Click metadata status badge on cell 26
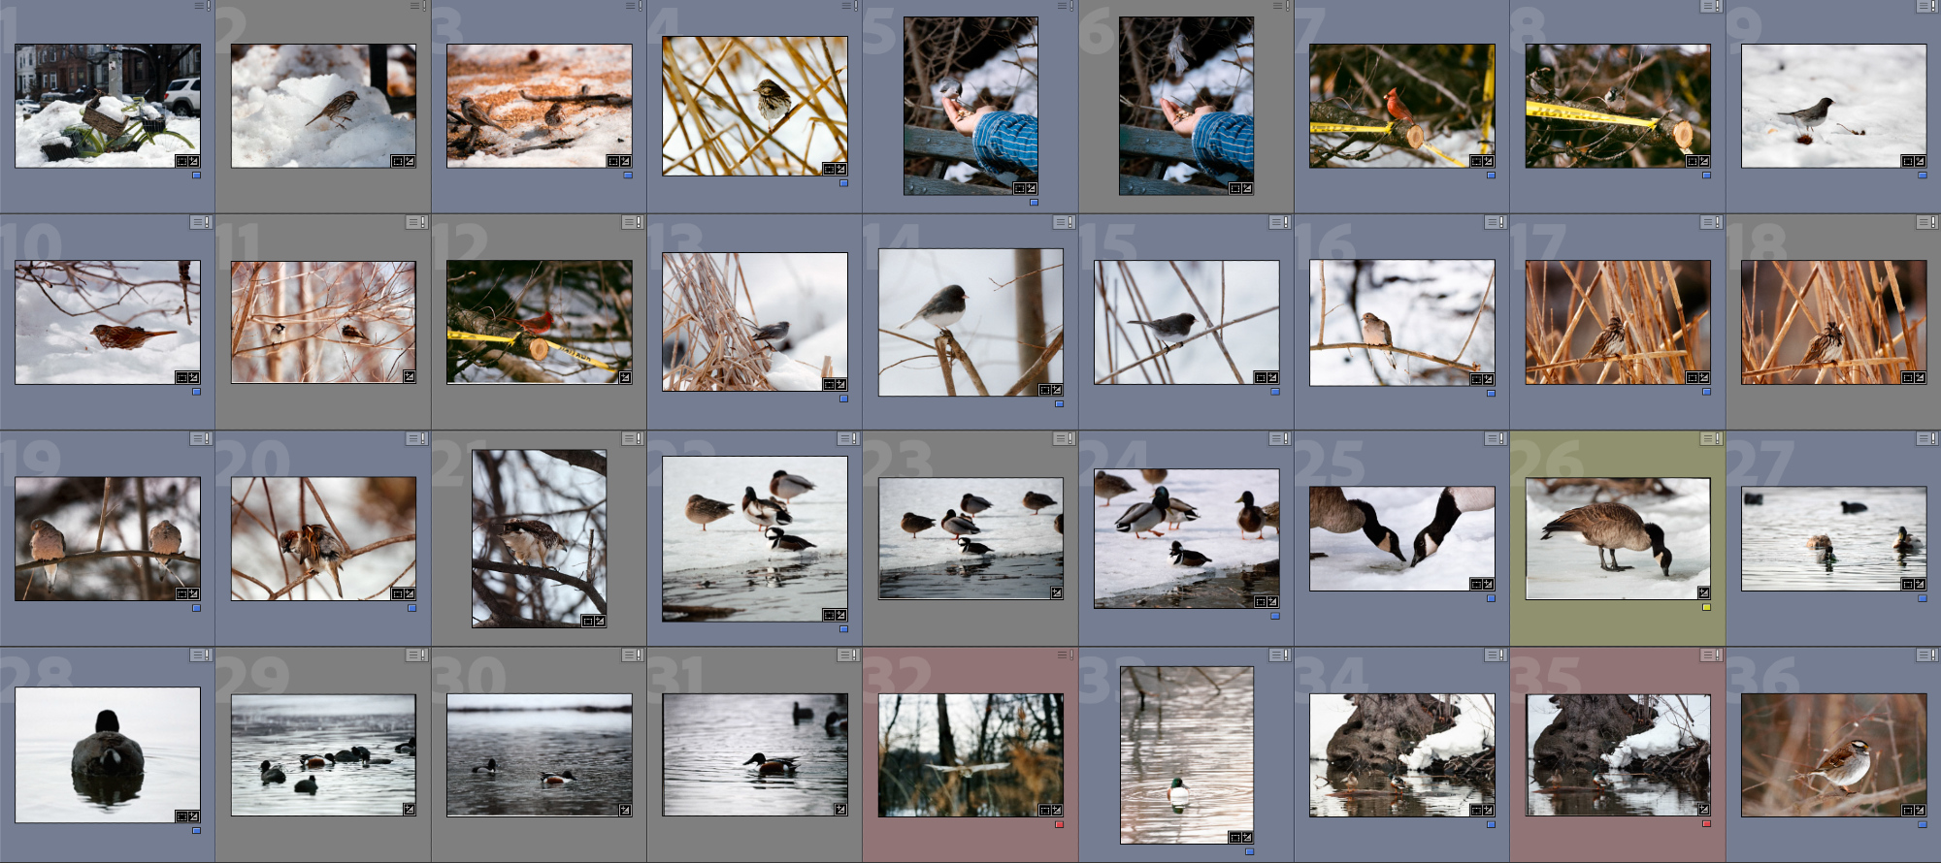 (1710, 439)
